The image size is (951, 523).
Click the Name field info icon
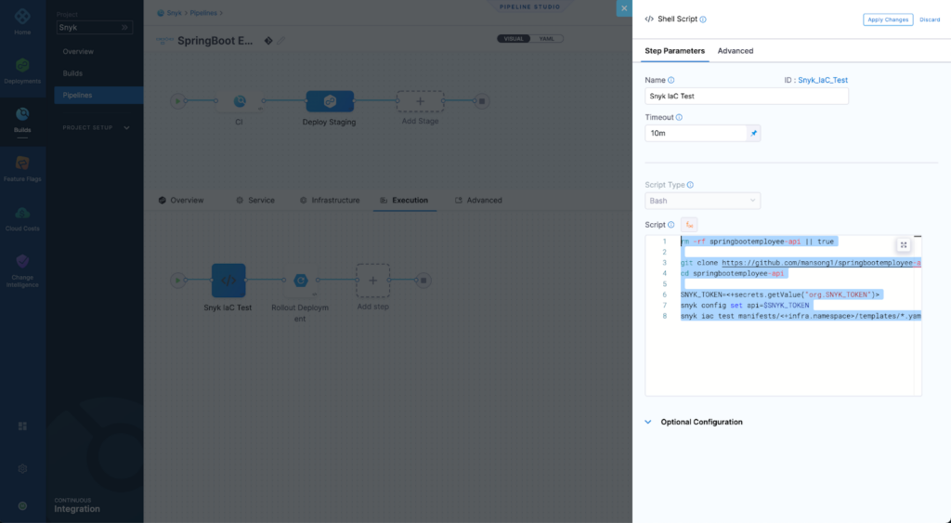[671, 80]
